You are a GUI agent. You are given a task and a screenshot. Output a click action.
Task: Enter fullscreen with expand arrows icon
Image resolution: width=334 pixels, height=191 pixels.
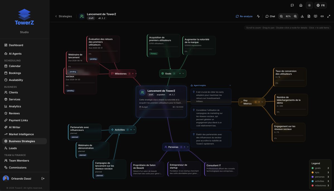[x=329, y=16]
